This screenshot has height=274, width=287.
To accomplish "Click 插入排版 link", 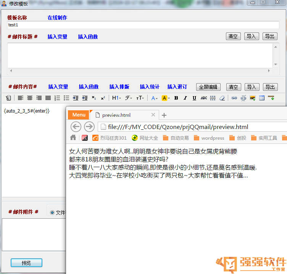I will (119, 87).
